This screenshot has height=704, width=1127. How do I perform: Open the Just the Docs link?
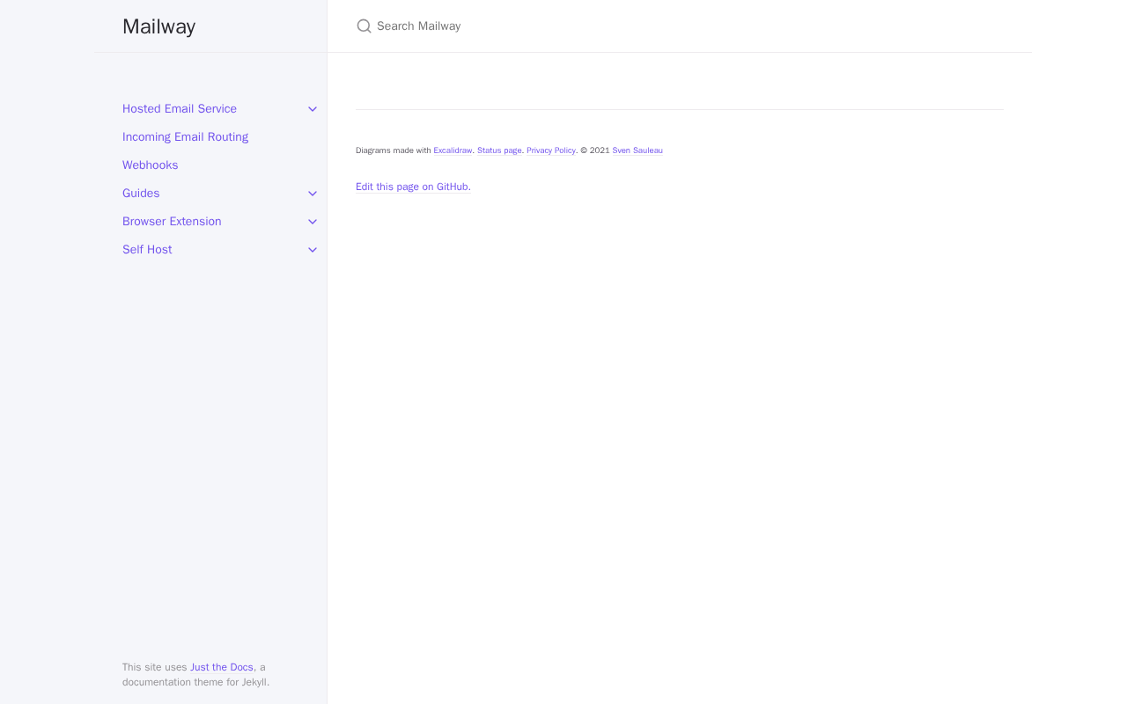(x=222, y=667)
